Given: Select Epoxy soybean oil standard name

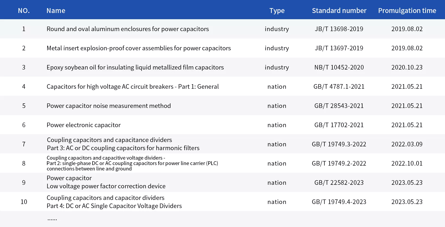Looking at the screenshot, I should 135,67.
